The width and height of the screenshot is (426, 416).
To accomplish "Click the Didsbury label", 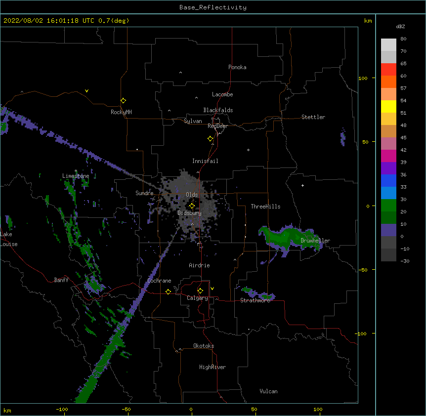I will [x=190, y=213].
